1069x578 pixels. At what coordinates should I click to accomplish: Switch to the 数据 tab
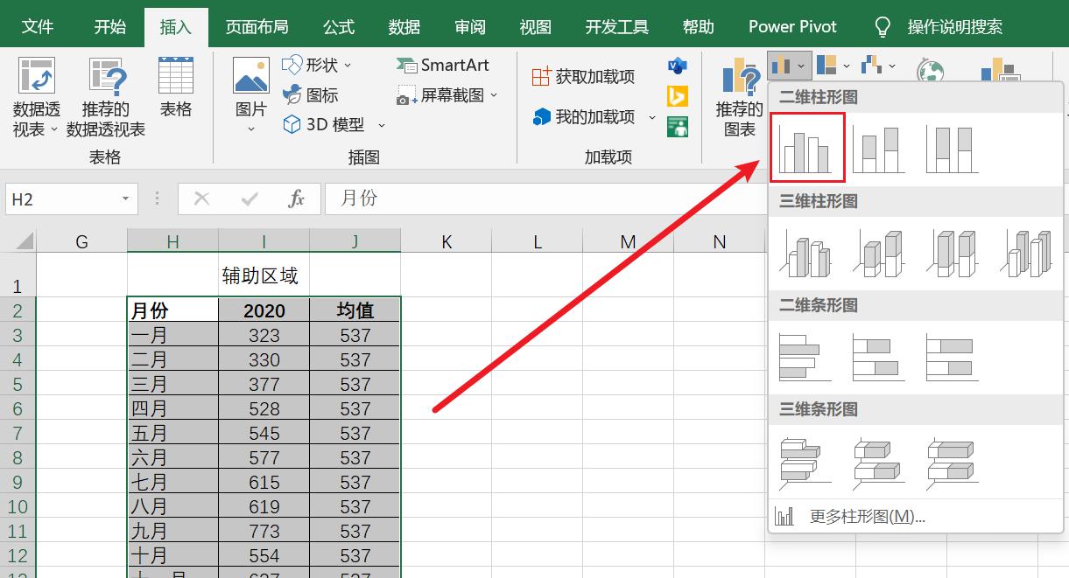pos(404,27)
